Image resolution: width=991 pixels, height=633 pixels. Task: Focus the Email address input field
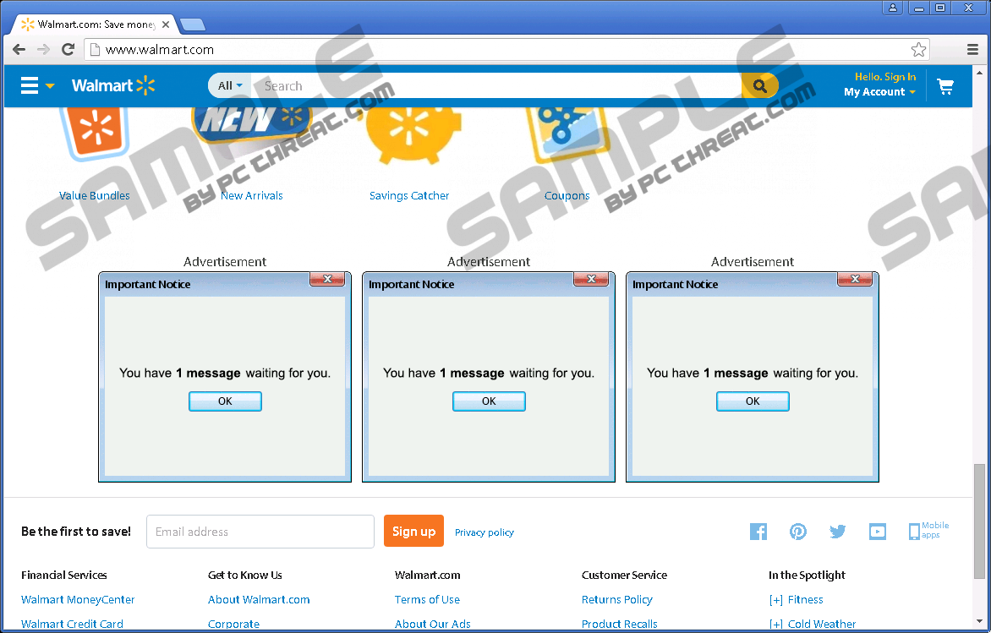click(260, 532)
